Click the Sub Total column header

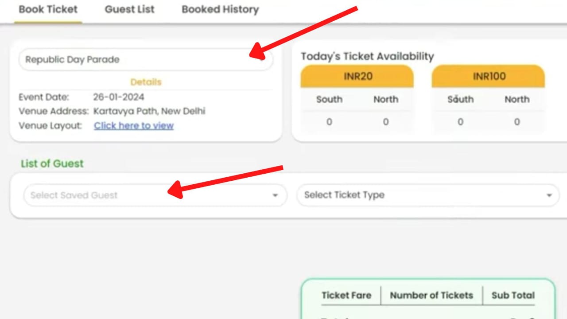pos(513,295)
